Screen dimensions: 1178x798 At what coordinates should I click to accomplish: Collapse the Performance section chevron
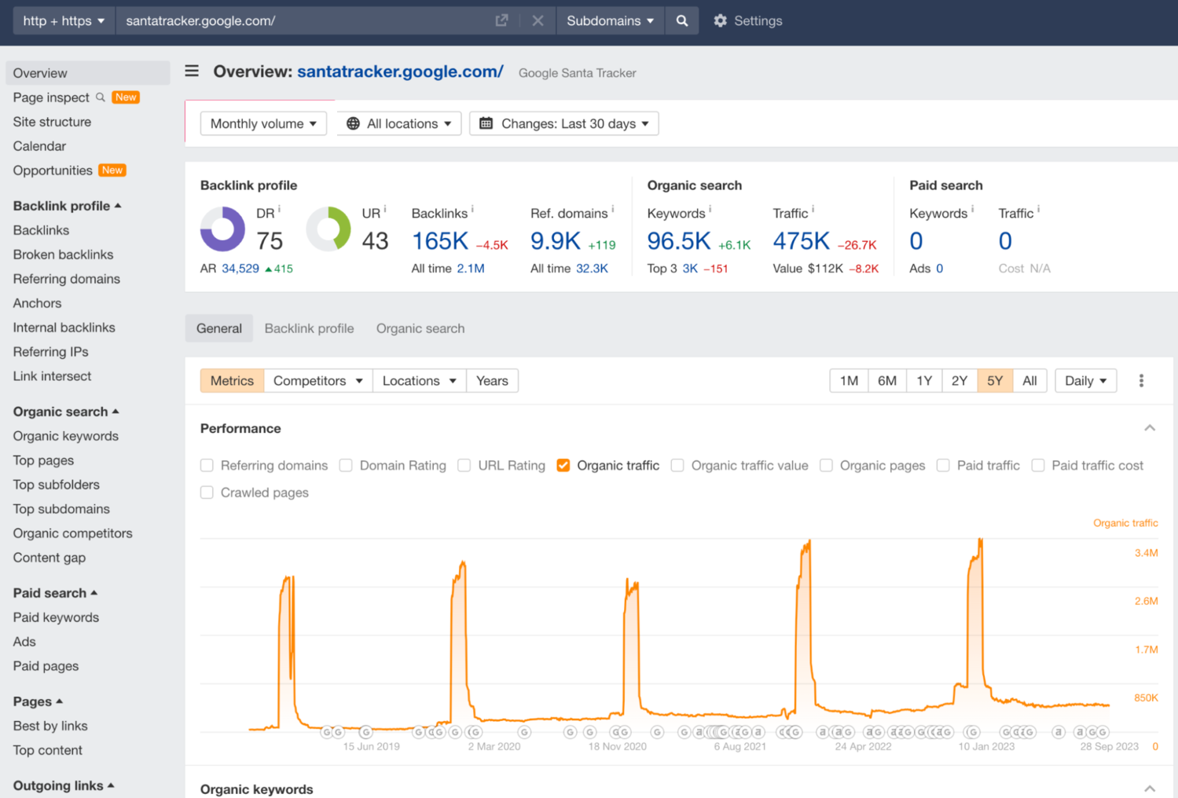1150,429
